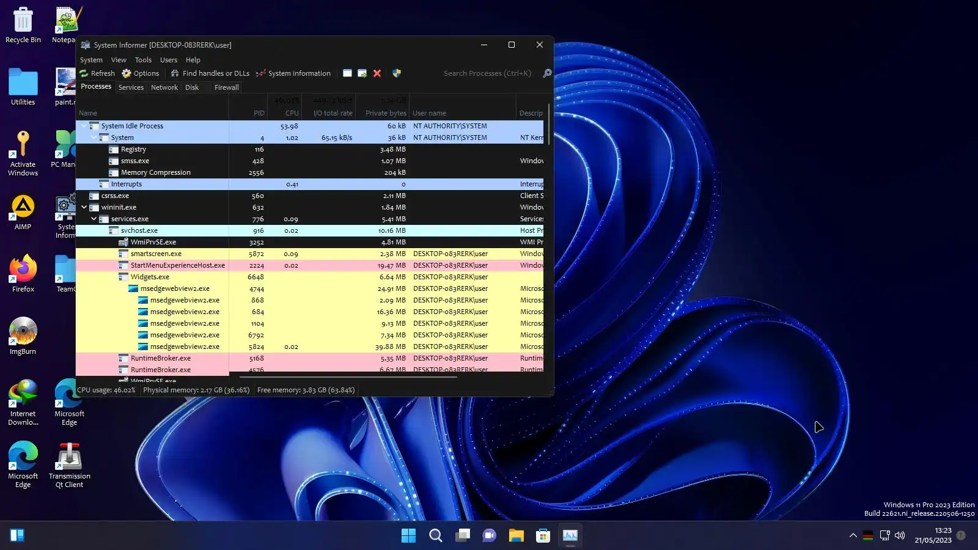This screenshot has height=550, width=978.
Task: Select the StartMenuExperienceHost.exe row
Action: (310, 265)
